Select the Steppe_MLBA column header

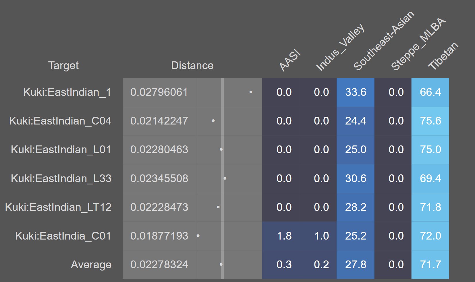418,44
